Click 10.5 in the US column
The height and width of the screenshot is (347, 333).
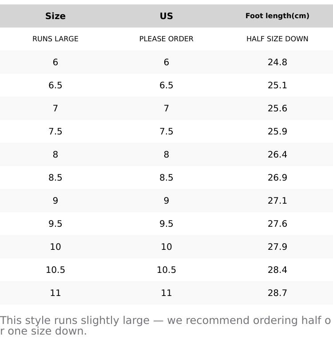coord(166,270)
